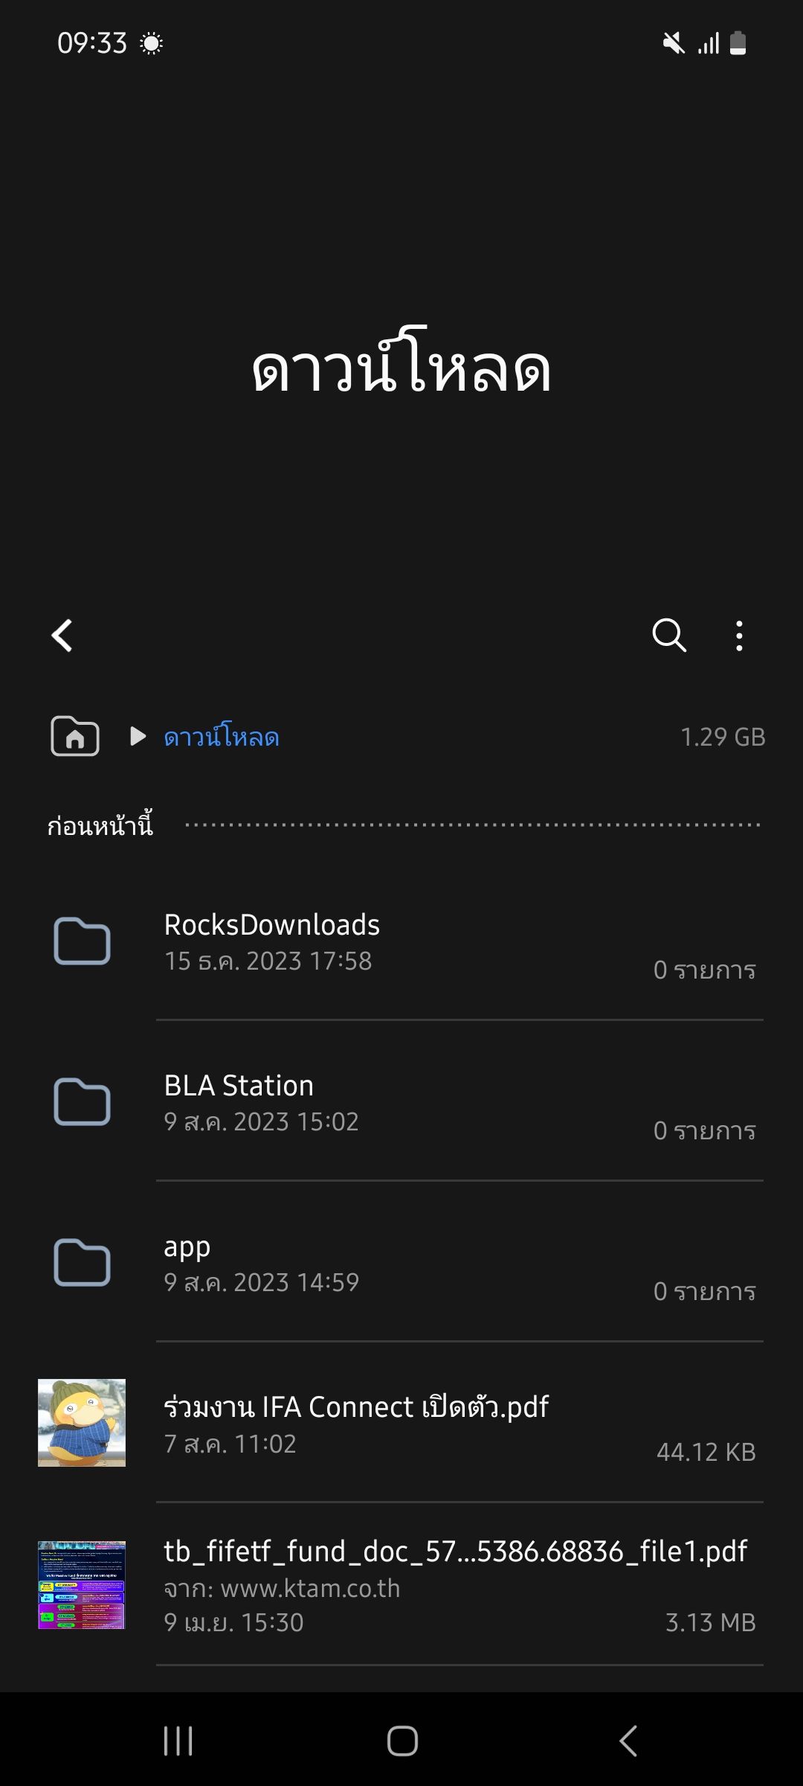Viewport: 803px width, 1786px height.
Task: Tap the app folder icon
Action: [x=82, y=1263]
